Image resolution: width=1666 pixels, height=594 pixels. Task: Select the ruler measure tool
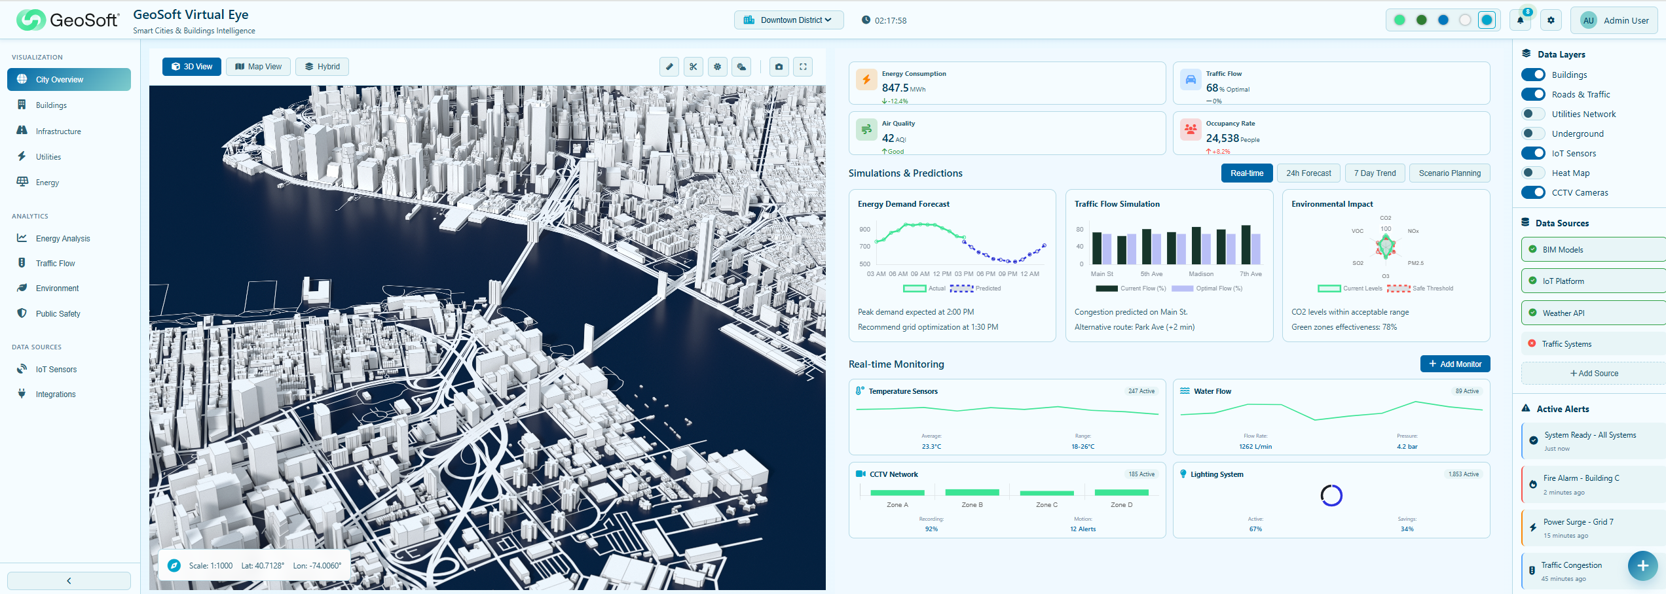pos(669,67)
